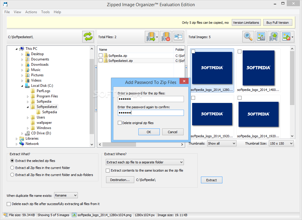Open the duplicate file name Rename dropdown
The image size is (302, 220).
(66, 195)
